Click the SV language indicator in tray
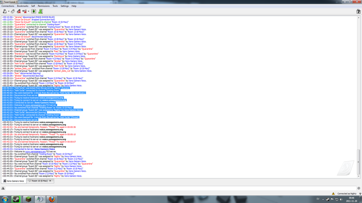Viewport: 362px width, 203px height. 318,199
